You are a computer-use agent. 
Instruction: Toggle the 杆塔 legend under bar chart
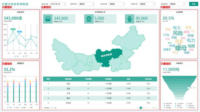[9, 108]
